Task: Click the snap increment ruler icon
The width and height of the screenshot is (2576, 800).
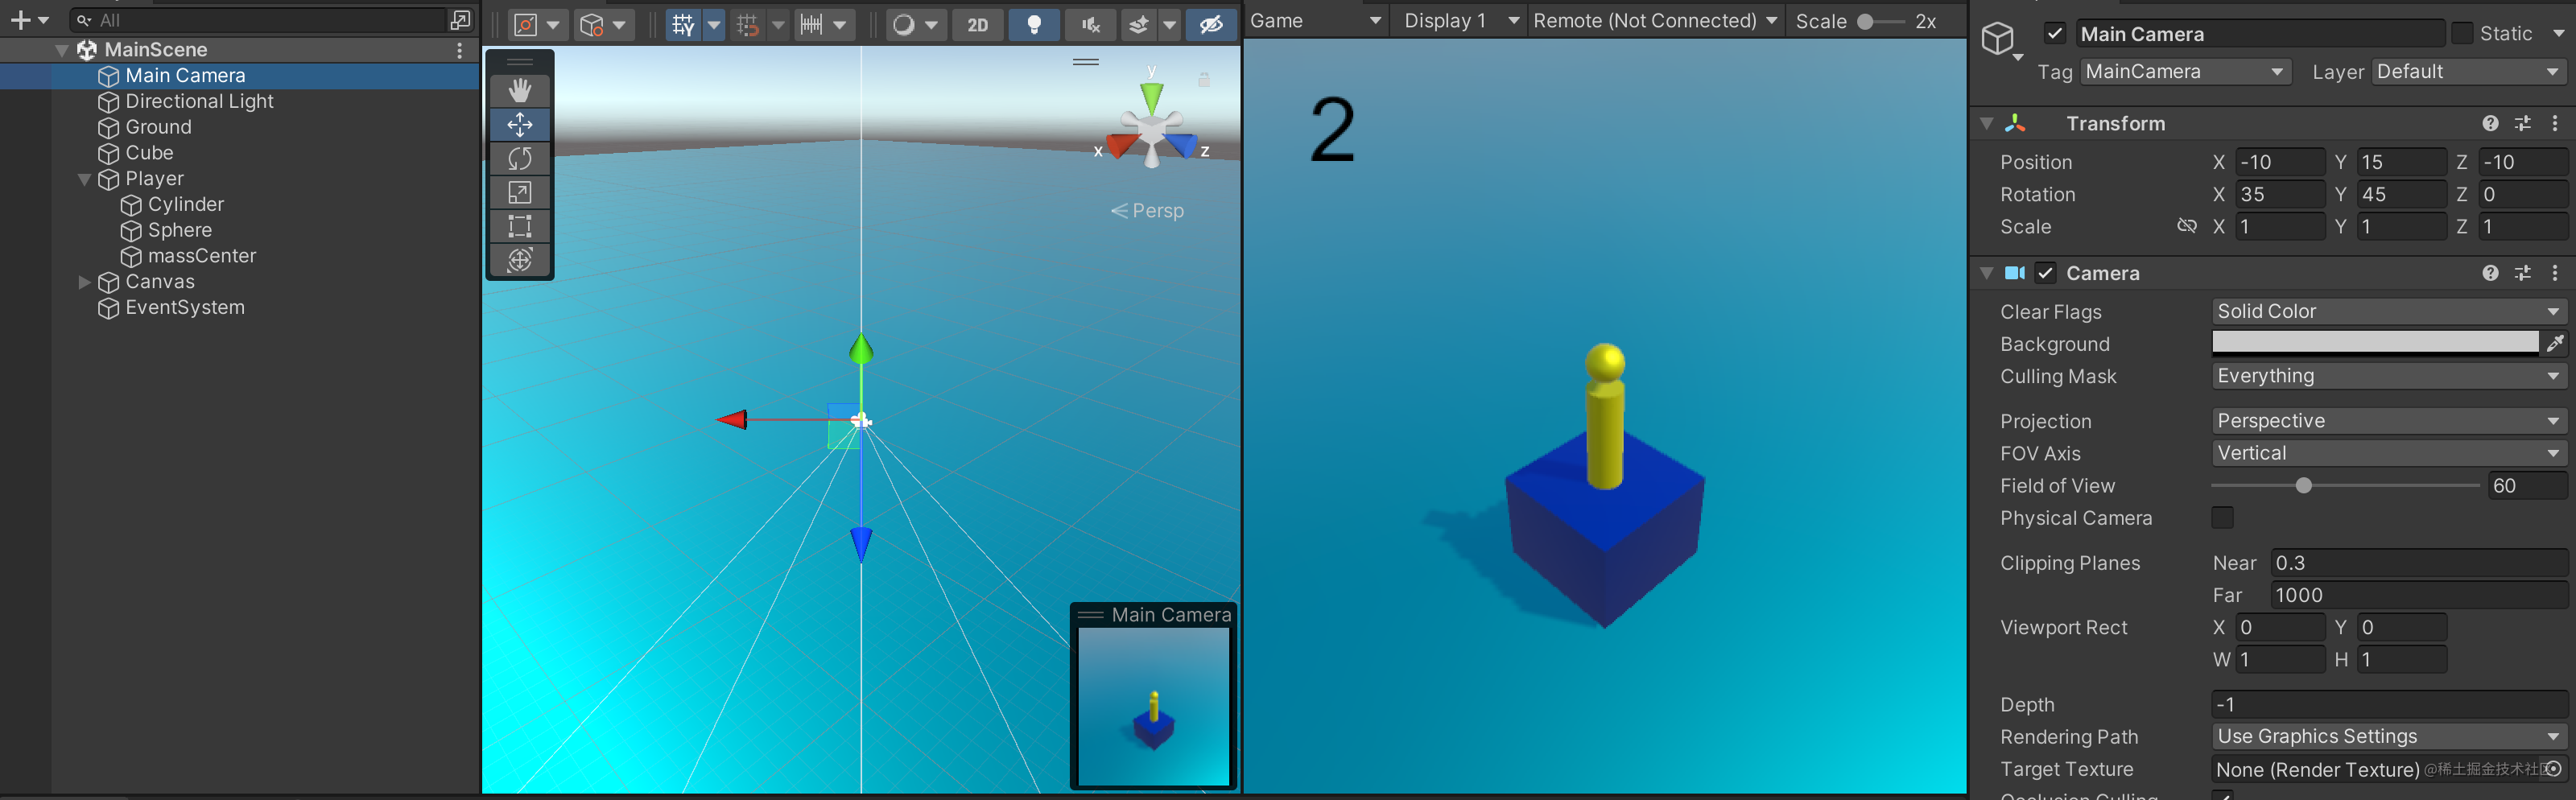Action: pyautogui.click(x=811, y=25)
